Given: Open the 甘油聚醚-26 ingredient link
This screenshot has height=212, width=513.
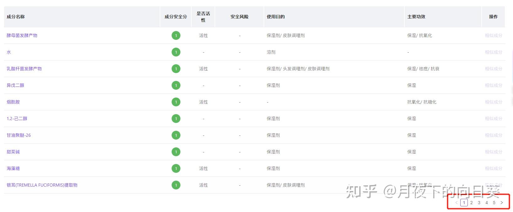Looking at the screenshot, I should [x=19, y=135].
